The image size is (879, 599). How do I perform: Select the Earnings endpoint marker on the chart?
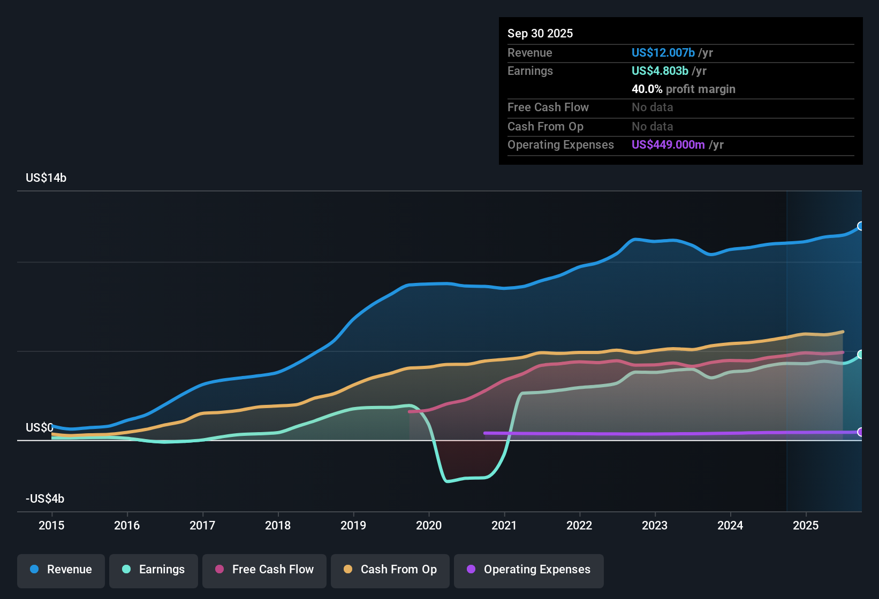pos(860,354)
